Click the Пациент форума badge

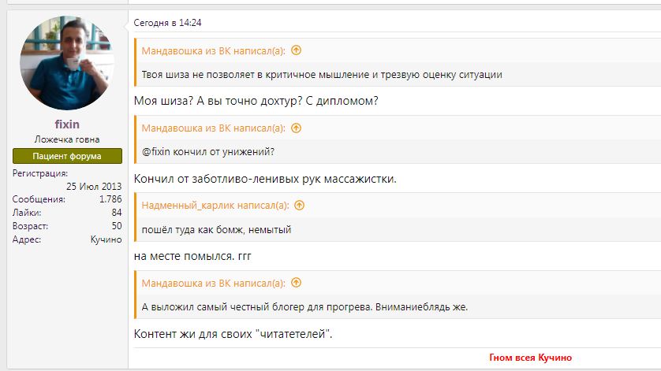[67, 156]
